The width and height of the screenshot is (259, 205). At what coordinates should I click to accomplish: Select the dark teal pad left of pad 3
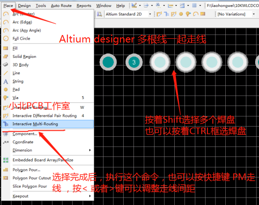(x=108, y=62)
